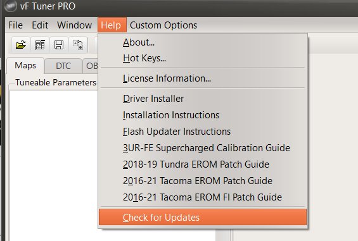Open the Window menu
Screen dimensions: 358x241
pos(74,25)
